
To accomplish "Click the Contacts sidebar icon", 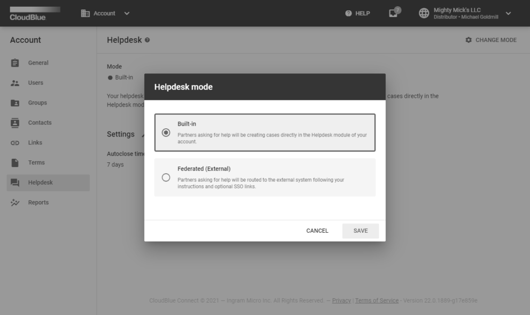I will (16, 123).
